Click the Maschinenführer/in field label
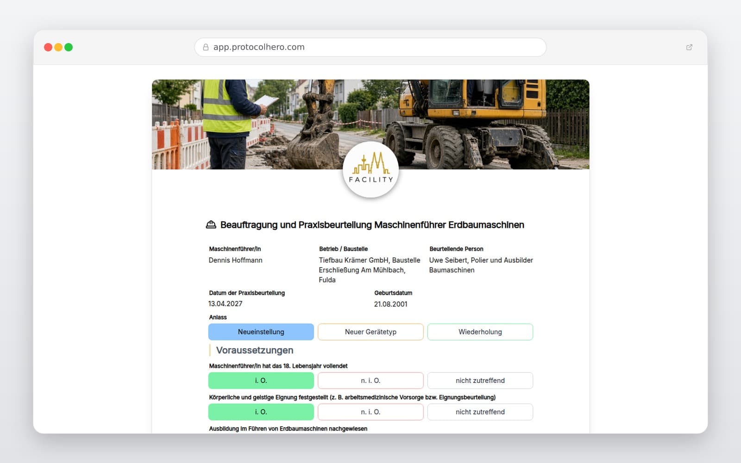Screen dimensions: 741x463 [235, 249]
